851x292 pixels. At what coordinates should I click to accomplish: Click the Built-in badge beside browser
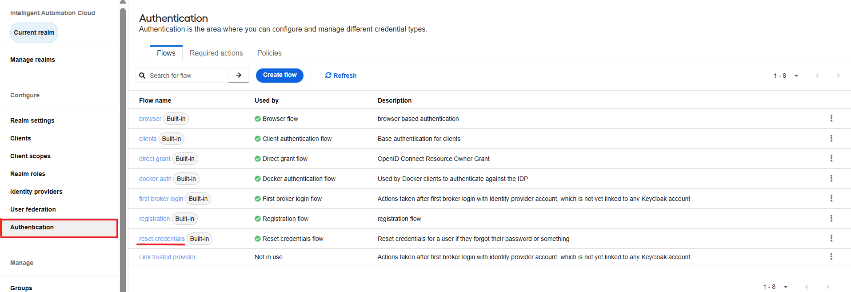click(176, 119)
